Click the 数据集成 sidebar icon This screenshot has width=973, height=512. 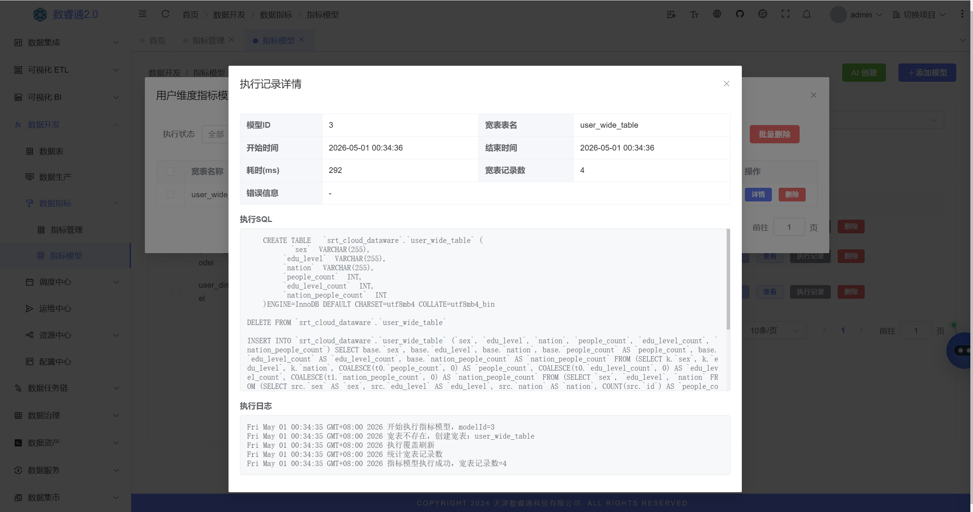click(x=18, y=43)
